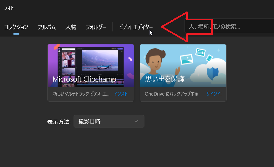
Task: Click the サインイン link for OneDrive
Action: pyautogui.click(x=214, y=94)
